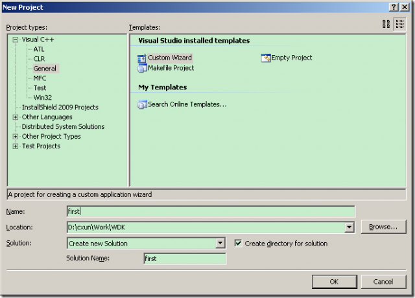Screen dimensions: 415x298
Task: Click the Solution Name input field
Action: 185,258
